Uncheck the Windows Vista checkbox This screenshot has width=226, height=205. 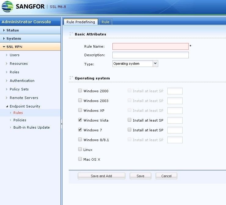pyautogui.click(x=80, y=120)
